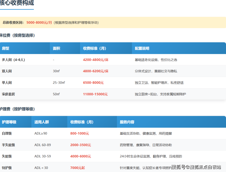This screenshot has width=226, height=172.
Task: Click the 房型 column header
Action: [5, 48]
